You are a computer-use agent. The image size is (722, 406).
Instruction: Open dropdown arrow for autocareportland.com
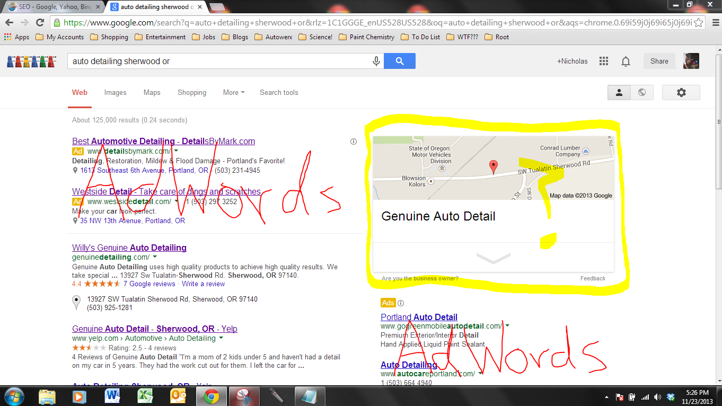pos(480,374)
